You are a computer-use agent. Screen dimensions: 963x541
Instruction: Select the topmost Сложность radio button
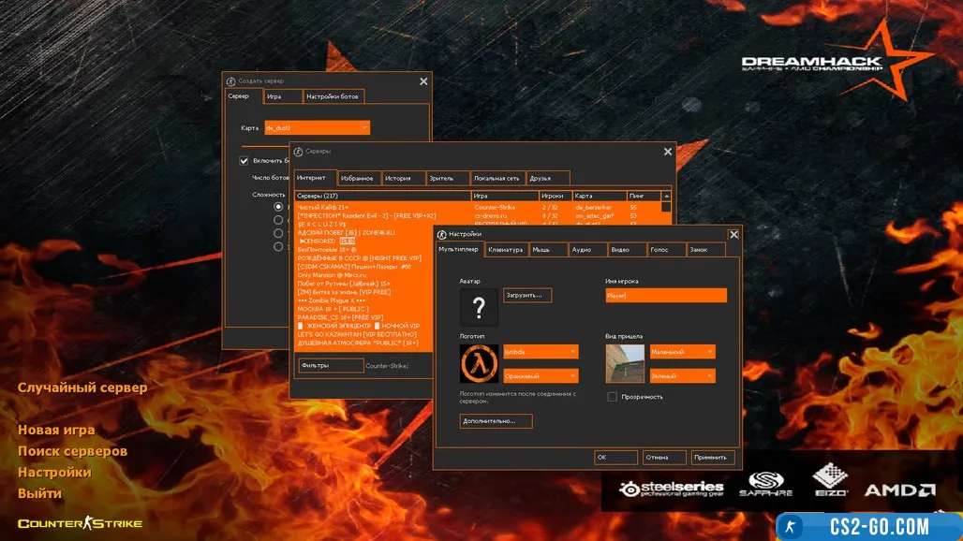tap(278, 207)
